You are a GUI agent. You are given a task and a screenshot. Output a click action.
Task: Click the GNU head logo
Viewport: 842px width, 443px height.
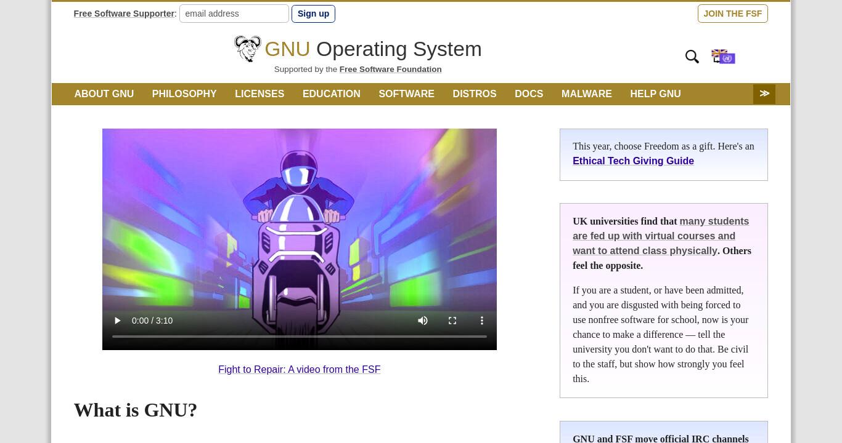248,49
